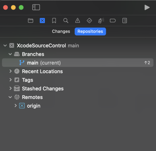Click the Tags label icon

pyautogui.click(x=17, y=80)
